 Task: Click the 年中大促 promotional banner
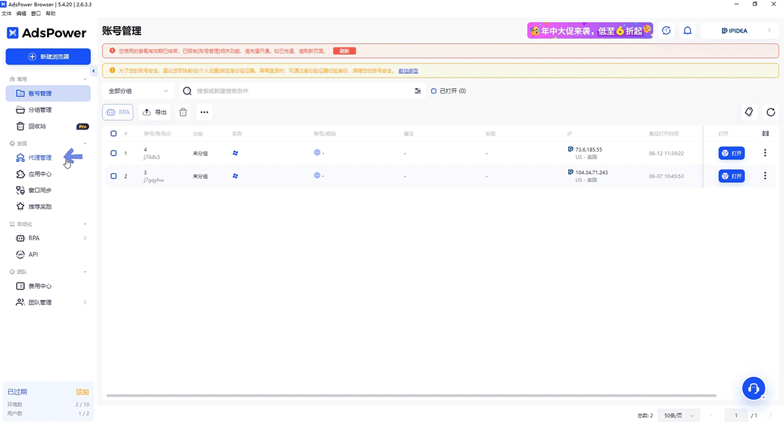pyautogui.click(x=590, y=30)
